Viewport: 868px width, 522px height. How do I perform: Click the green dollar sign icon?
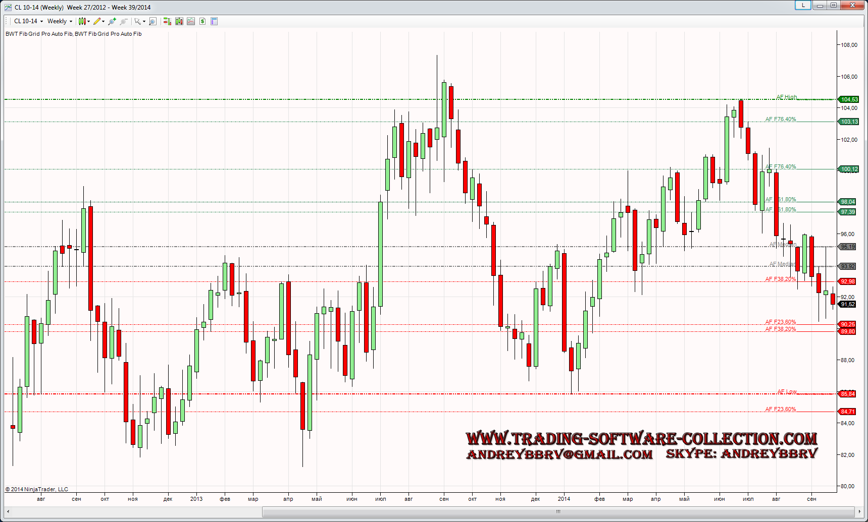coord(202,21)
